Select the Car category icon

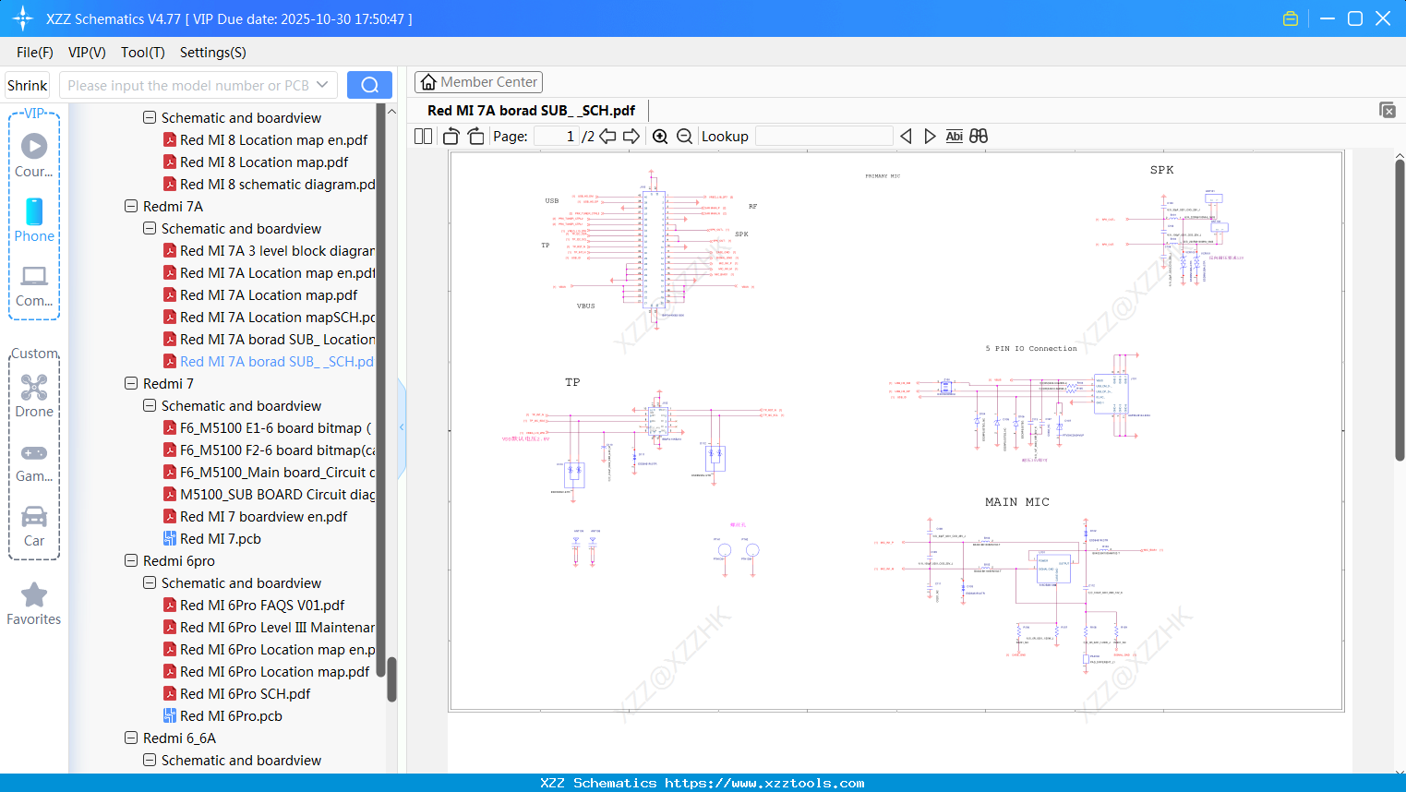34,525
